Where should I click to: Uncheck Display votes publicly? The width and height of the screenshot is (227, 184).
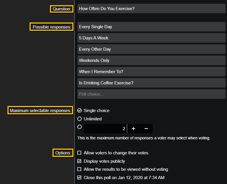point(79,161)
